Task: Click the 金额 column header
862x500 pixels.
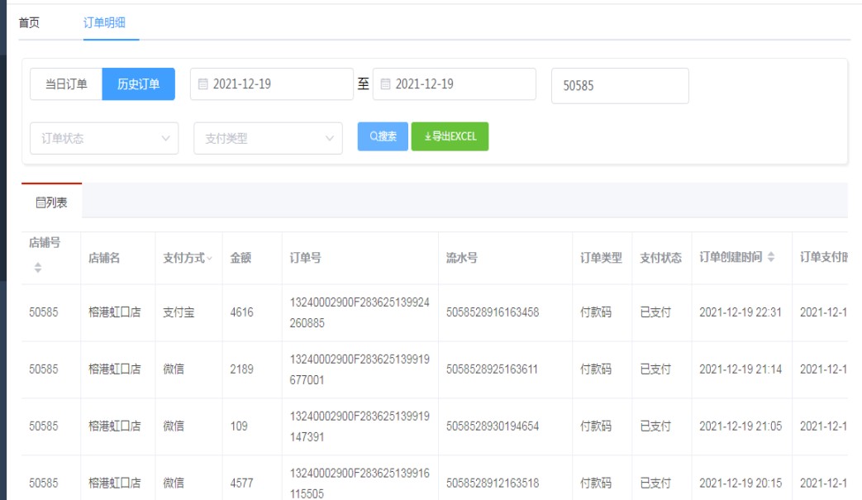Action: tap(241, 258)
